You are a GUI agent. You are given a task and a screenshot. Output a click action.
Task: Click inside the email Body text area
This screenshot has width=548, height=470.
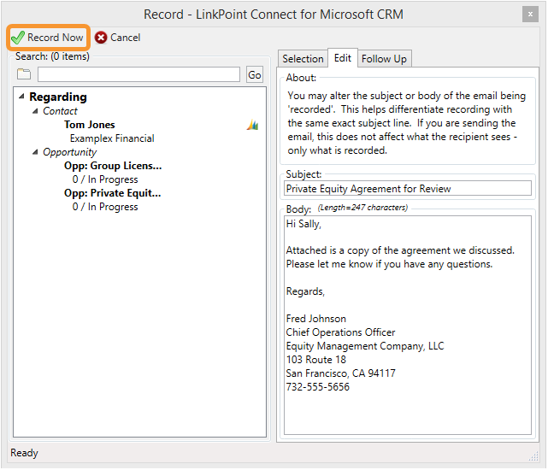pos(408,325)
